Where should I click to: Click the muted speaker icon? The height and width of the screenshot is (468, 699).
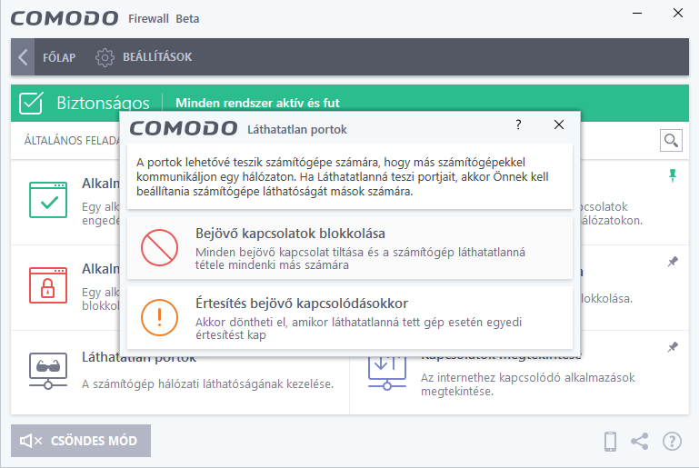[31, 441]
